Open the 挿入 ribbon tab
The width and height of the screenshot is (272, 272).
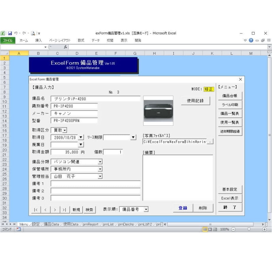pos(38,41)
